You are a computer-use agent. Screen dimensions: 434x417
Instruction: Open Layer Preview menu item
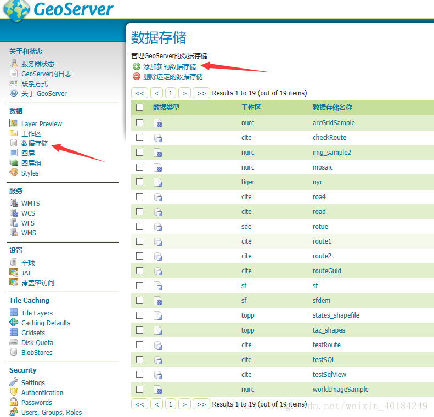coord(42,123)
